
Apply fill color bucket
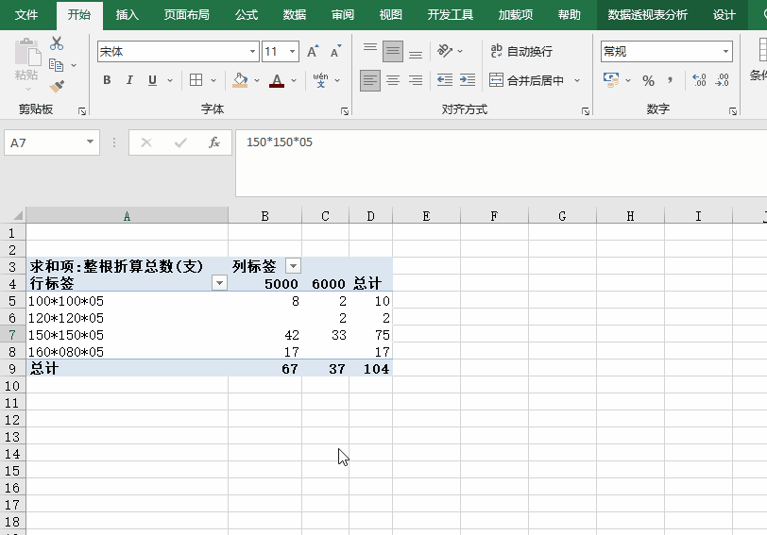[240, 80]
